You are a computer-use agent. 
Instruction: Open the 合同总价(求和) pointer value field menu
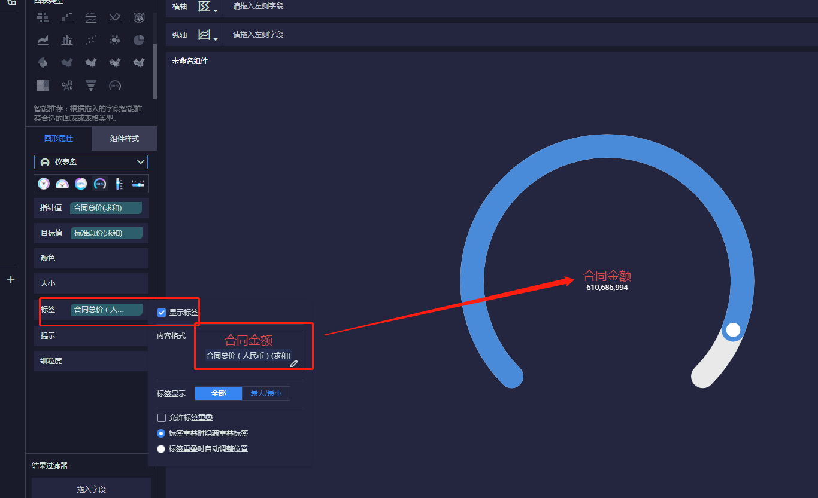pos(106,208)
